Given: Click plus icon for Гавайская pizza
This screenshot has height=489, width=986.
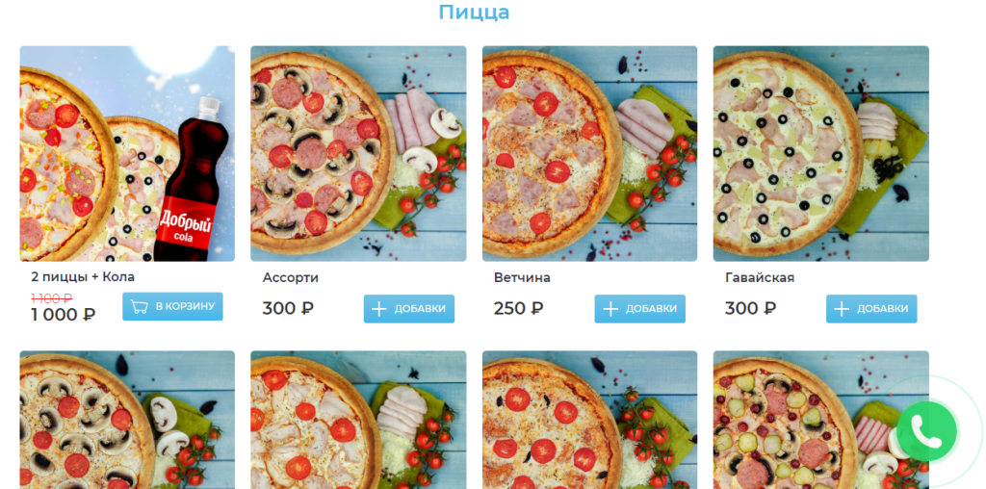Looking at the screenshot, I should (842, 309).
